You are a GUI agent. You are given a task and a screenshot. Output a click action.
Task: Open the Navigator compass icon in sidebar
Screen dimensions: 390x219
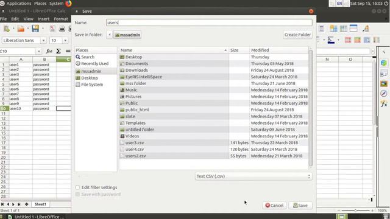pyautogui.click(x=384, y=93)
